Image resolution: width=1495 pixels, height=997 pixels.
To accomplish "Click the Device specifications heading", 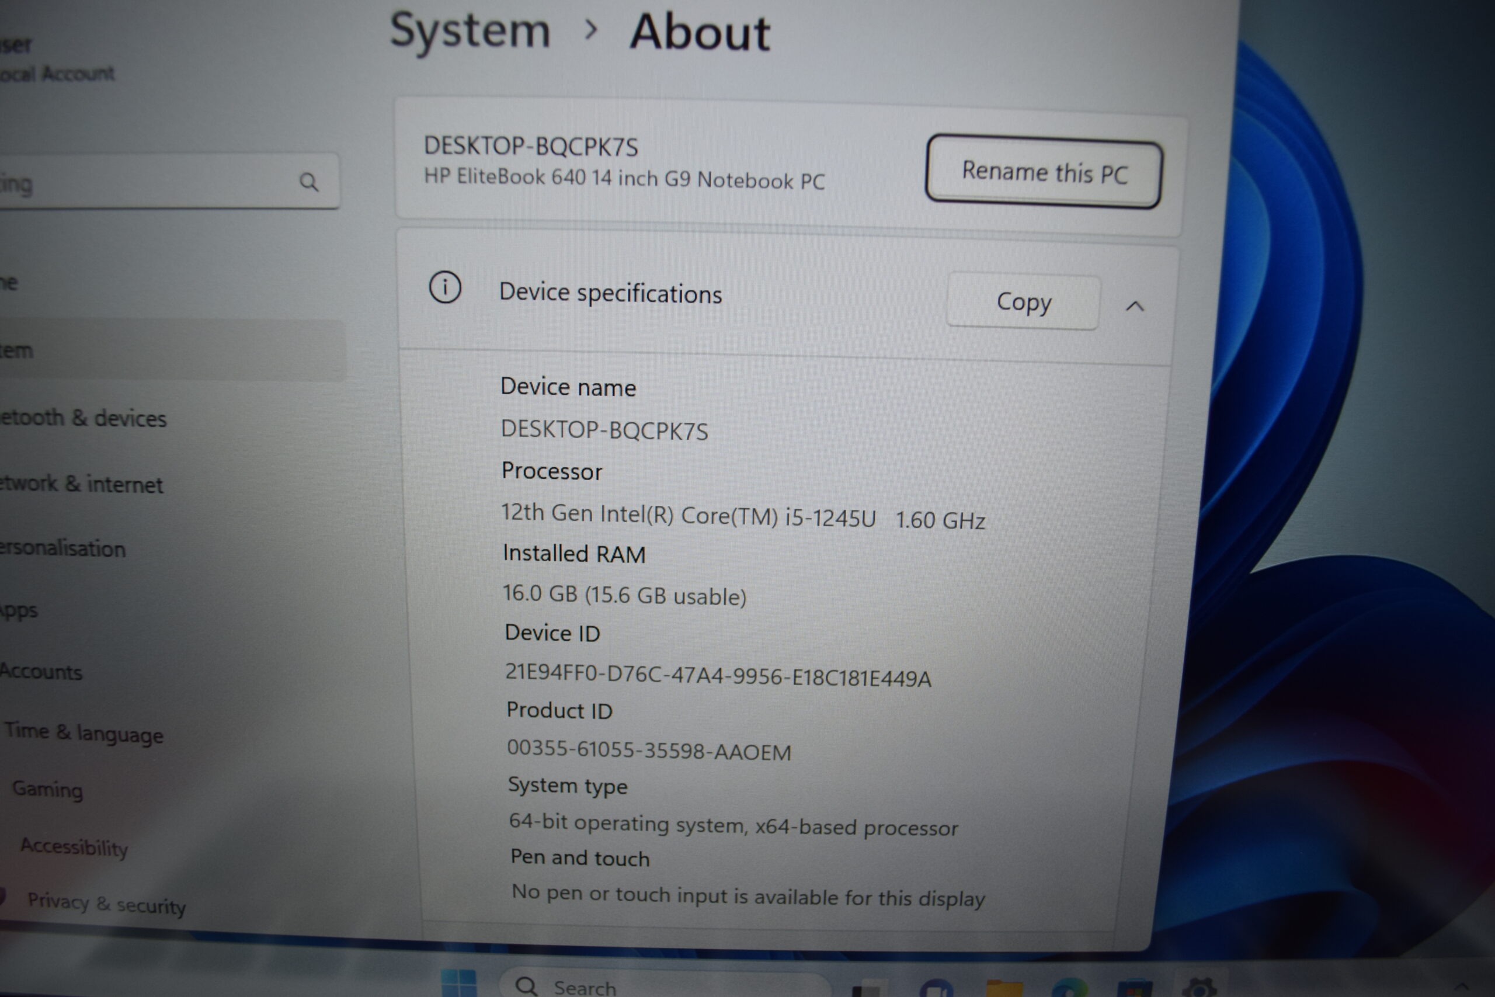I will (x=610, y=293).
